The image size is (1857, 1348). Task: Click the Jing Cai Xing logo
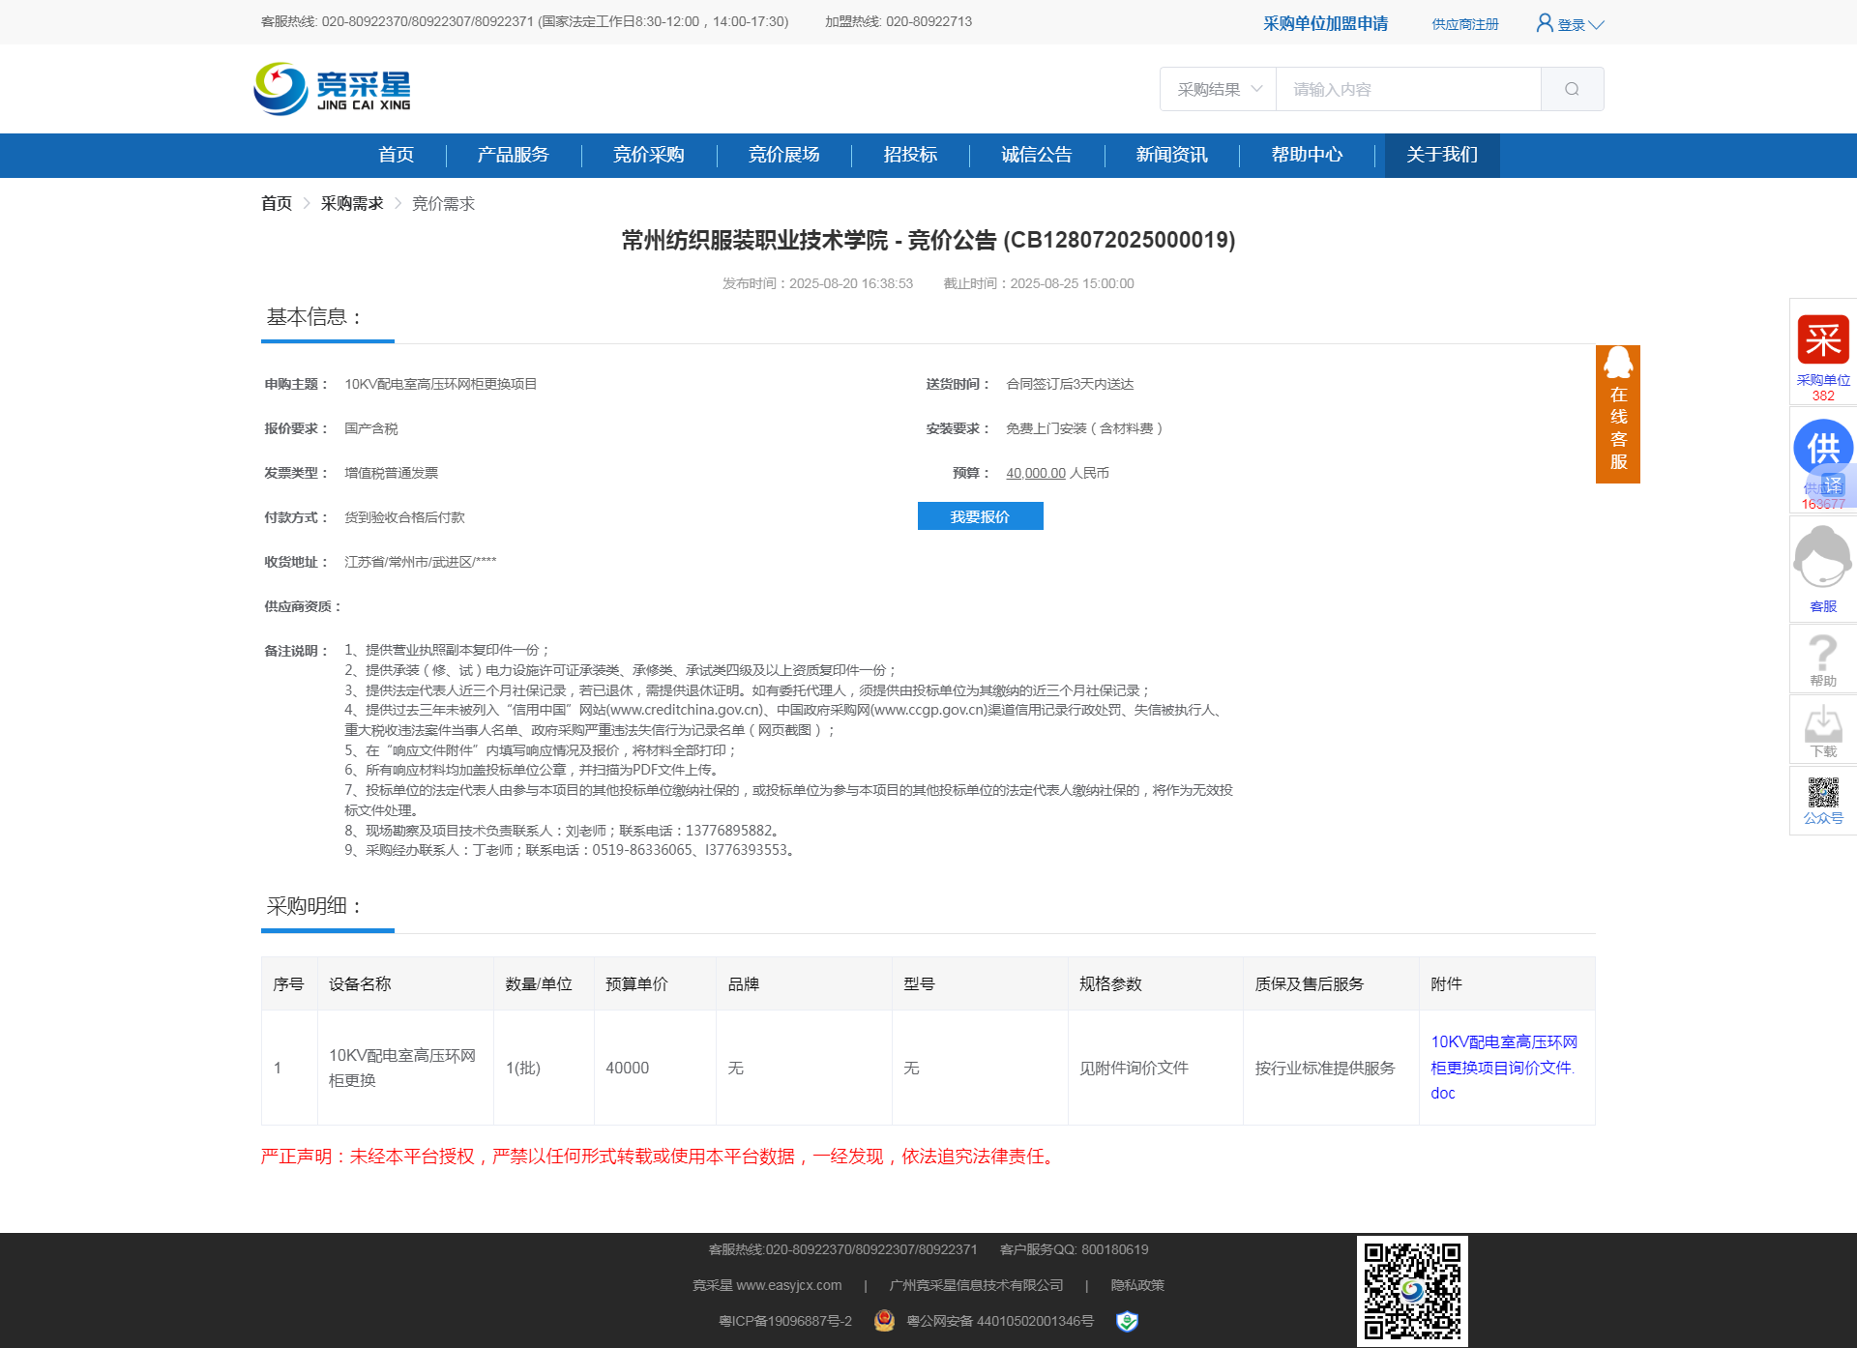click(332, 89)
